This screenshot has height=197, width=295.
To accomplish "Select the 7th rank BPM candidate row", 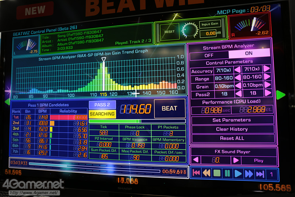I will coord(50,153).
